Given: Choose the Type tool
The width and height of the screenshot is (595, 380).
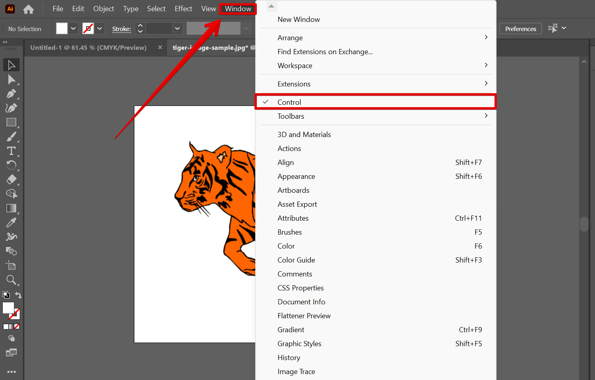Looking at the screenshot, I should (11, 151).
